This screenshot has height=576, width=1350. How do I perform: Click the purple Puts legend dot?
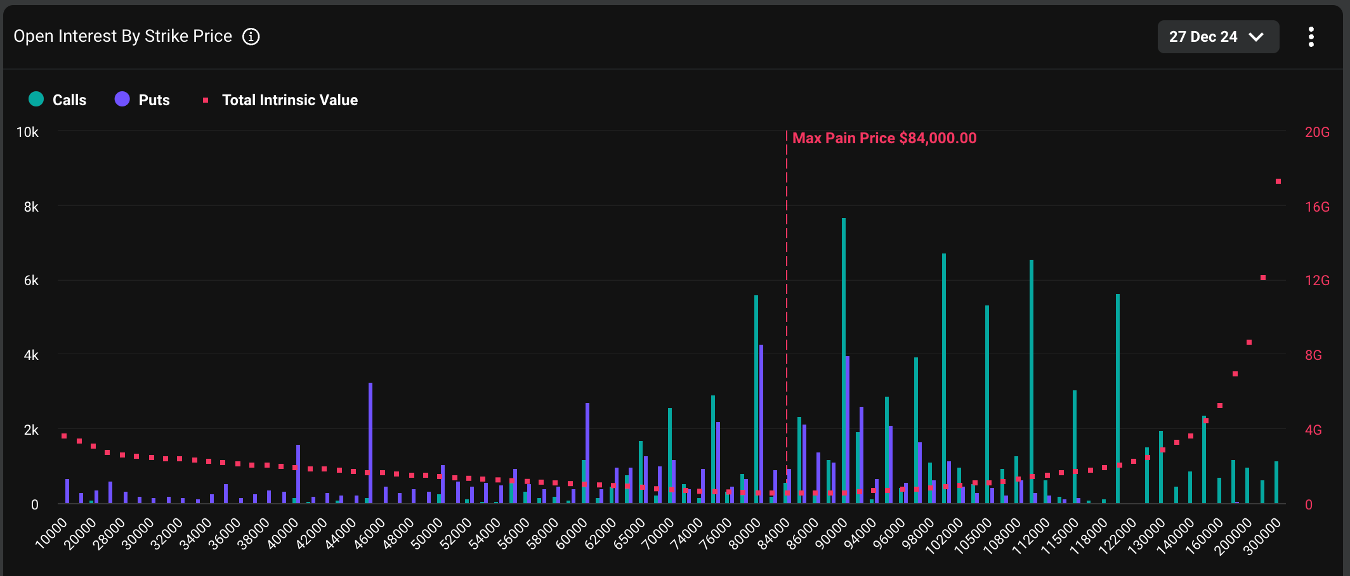[122, 99]
